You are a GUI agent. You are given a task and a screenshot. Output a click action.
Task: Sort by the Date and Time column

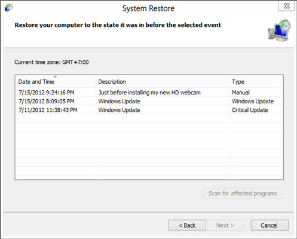pyautogui.click(x=56, y=81)
